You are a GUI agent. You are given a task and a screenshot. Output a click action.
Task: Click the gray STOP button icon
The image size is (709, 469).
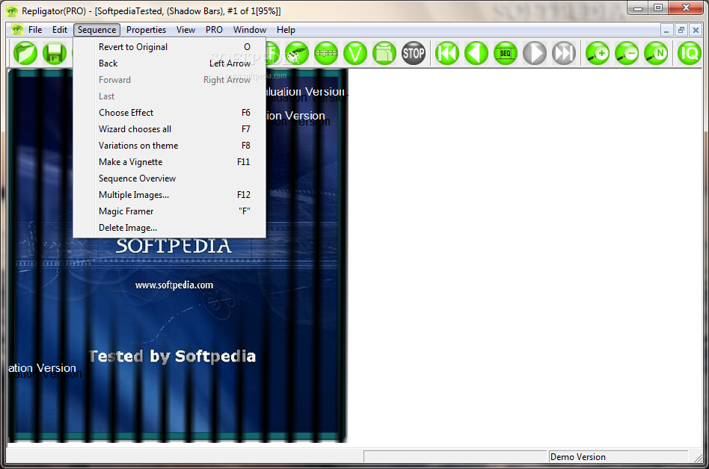414,53
